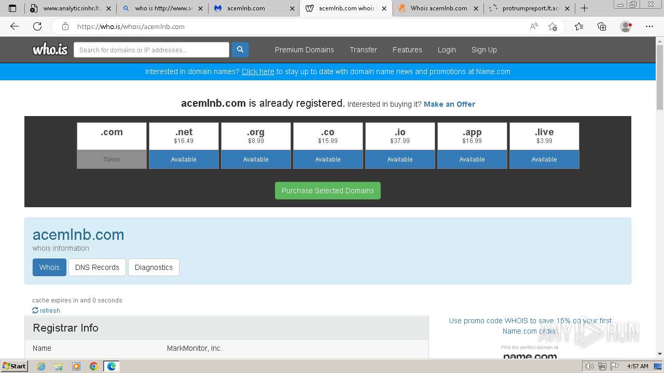This screenshot has height=373, width=664.
Task: Switch to the Whois acemlnb.com tab
Action: click(x=437, y=8)
